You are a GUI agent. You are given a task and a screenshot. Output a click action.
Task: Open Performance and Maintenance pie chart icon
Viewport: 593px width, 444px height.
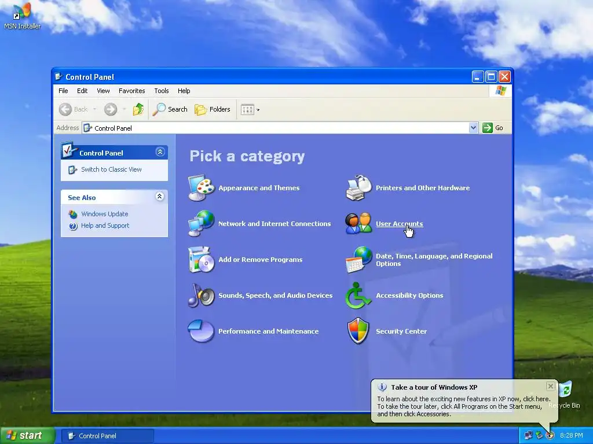pyautogui.click(x=201, y=331)
